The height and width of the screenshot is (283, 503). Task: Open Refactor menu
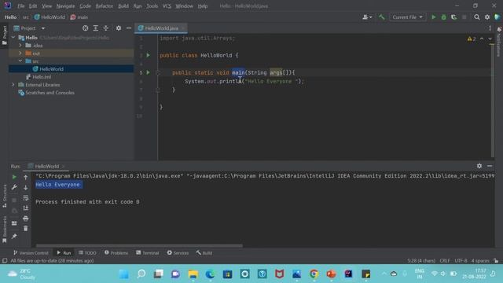[x=105, y=6]
